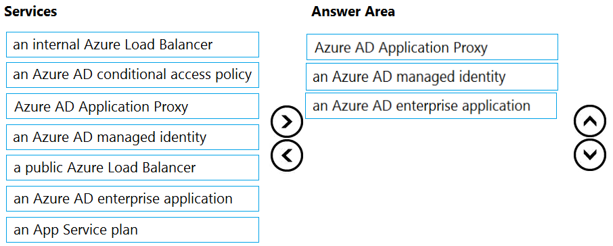Select 'an Azure AD conditional access policy'
The image size is (613, 246).
pos(133,75)
